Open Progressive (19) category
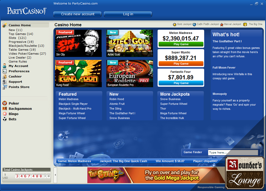This screenshot has width=266, height=191. (x=21, y=42)
